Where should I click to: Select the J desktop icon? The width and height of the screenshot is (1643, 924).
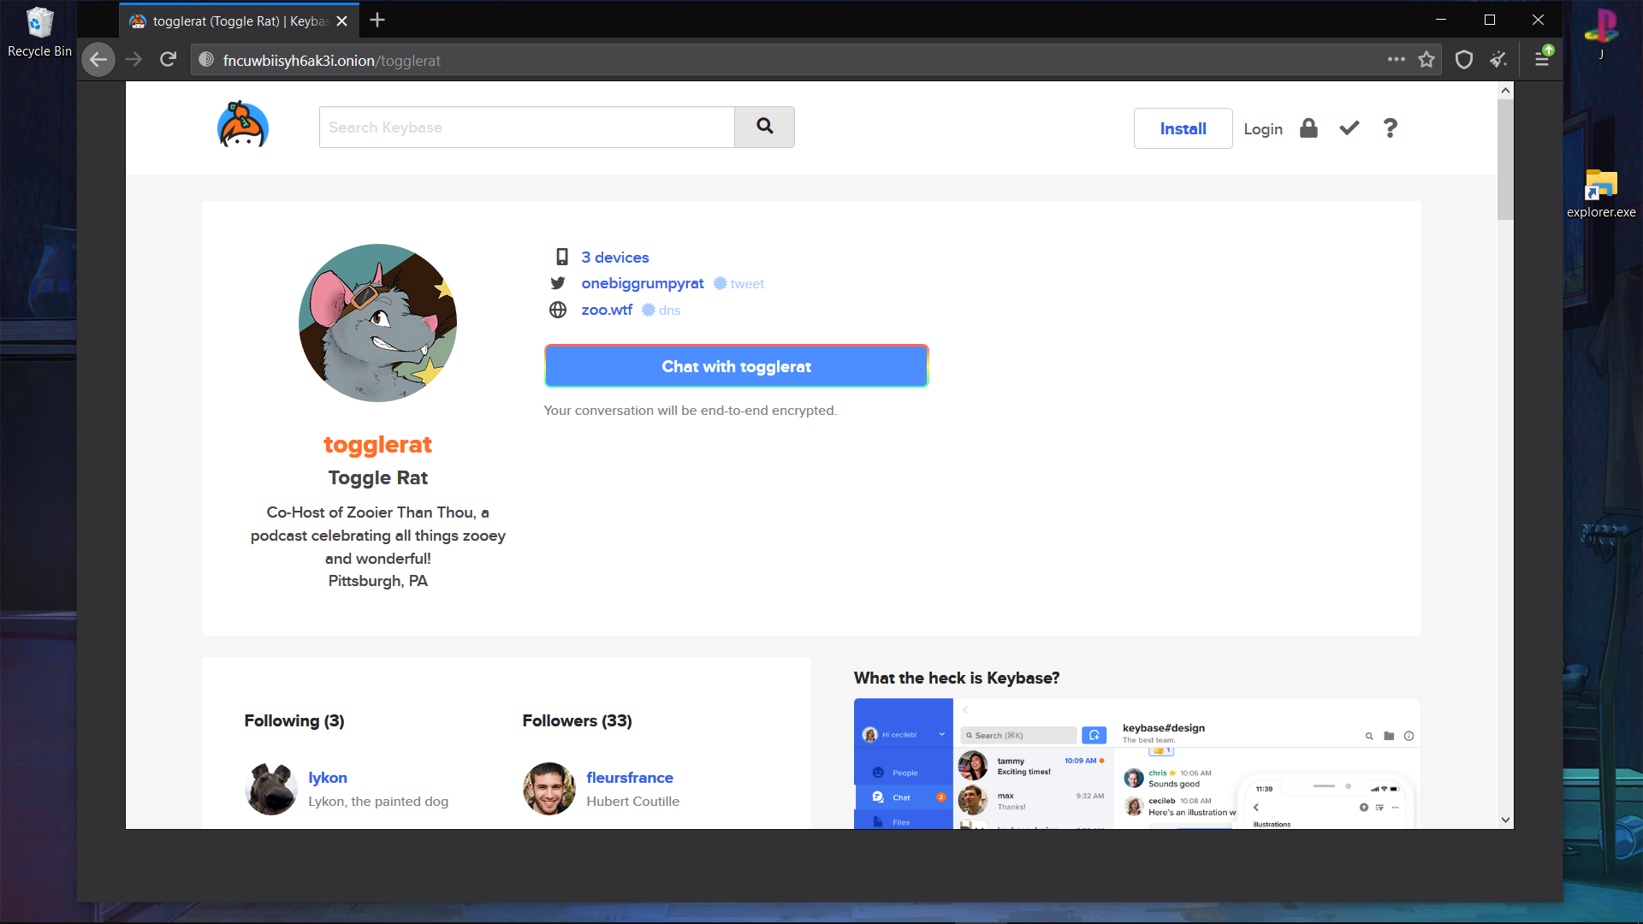[x=1601, y=33]
